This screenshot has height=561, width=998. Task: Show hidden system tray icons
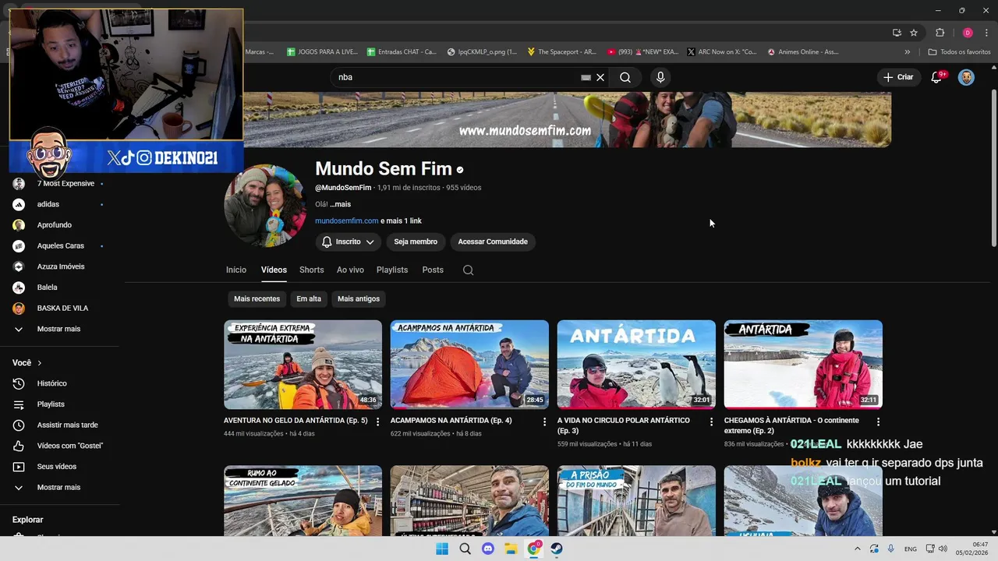coord(858,549)
